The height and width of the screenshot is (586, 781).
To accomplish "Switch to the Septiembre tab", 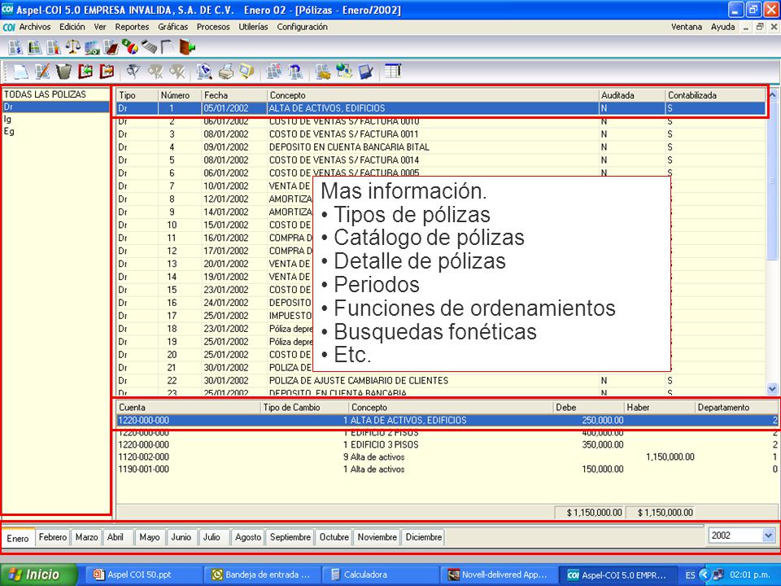I will 290,537.
